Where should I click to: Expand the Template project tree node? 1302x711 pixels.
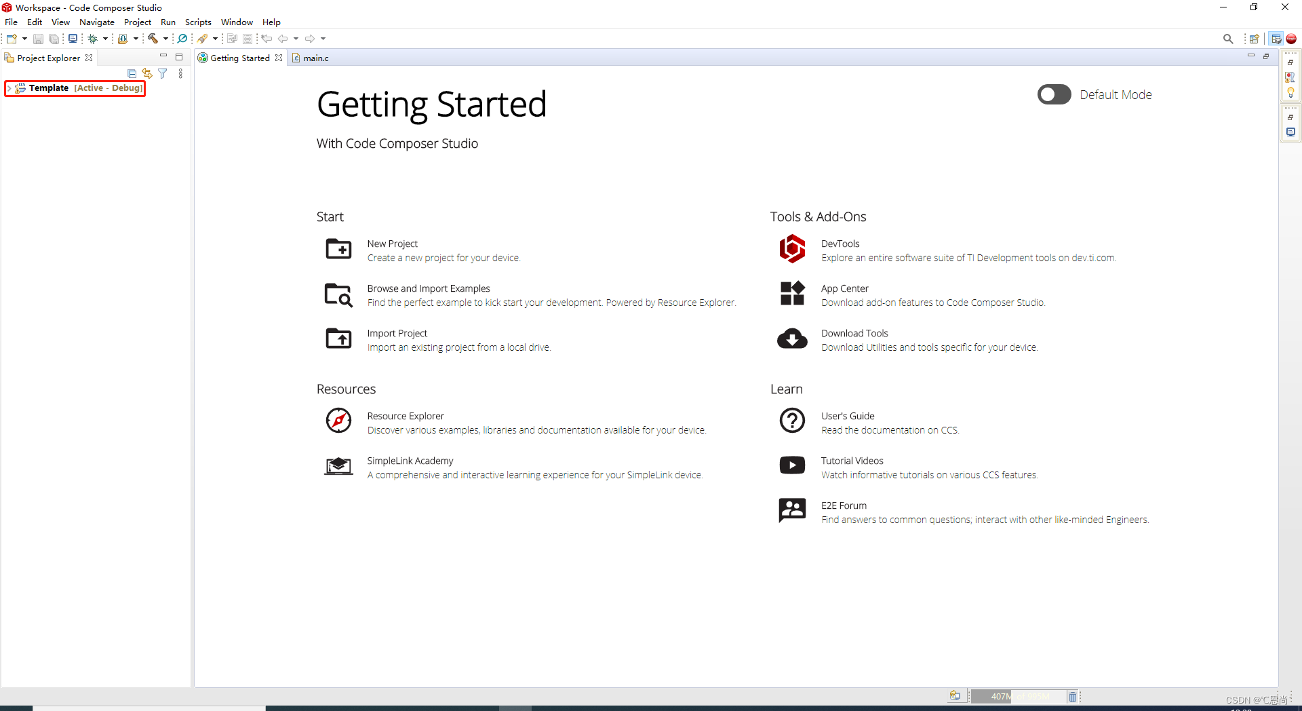pos(9,88)
